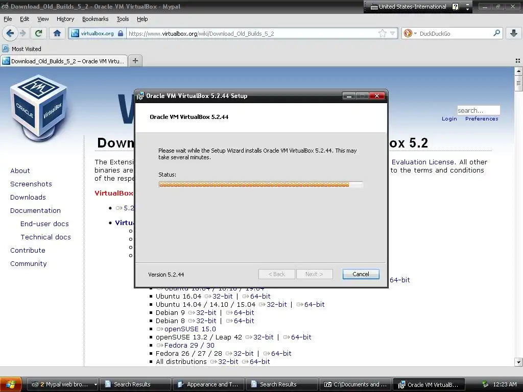Open the History menu

click(65, 19)
